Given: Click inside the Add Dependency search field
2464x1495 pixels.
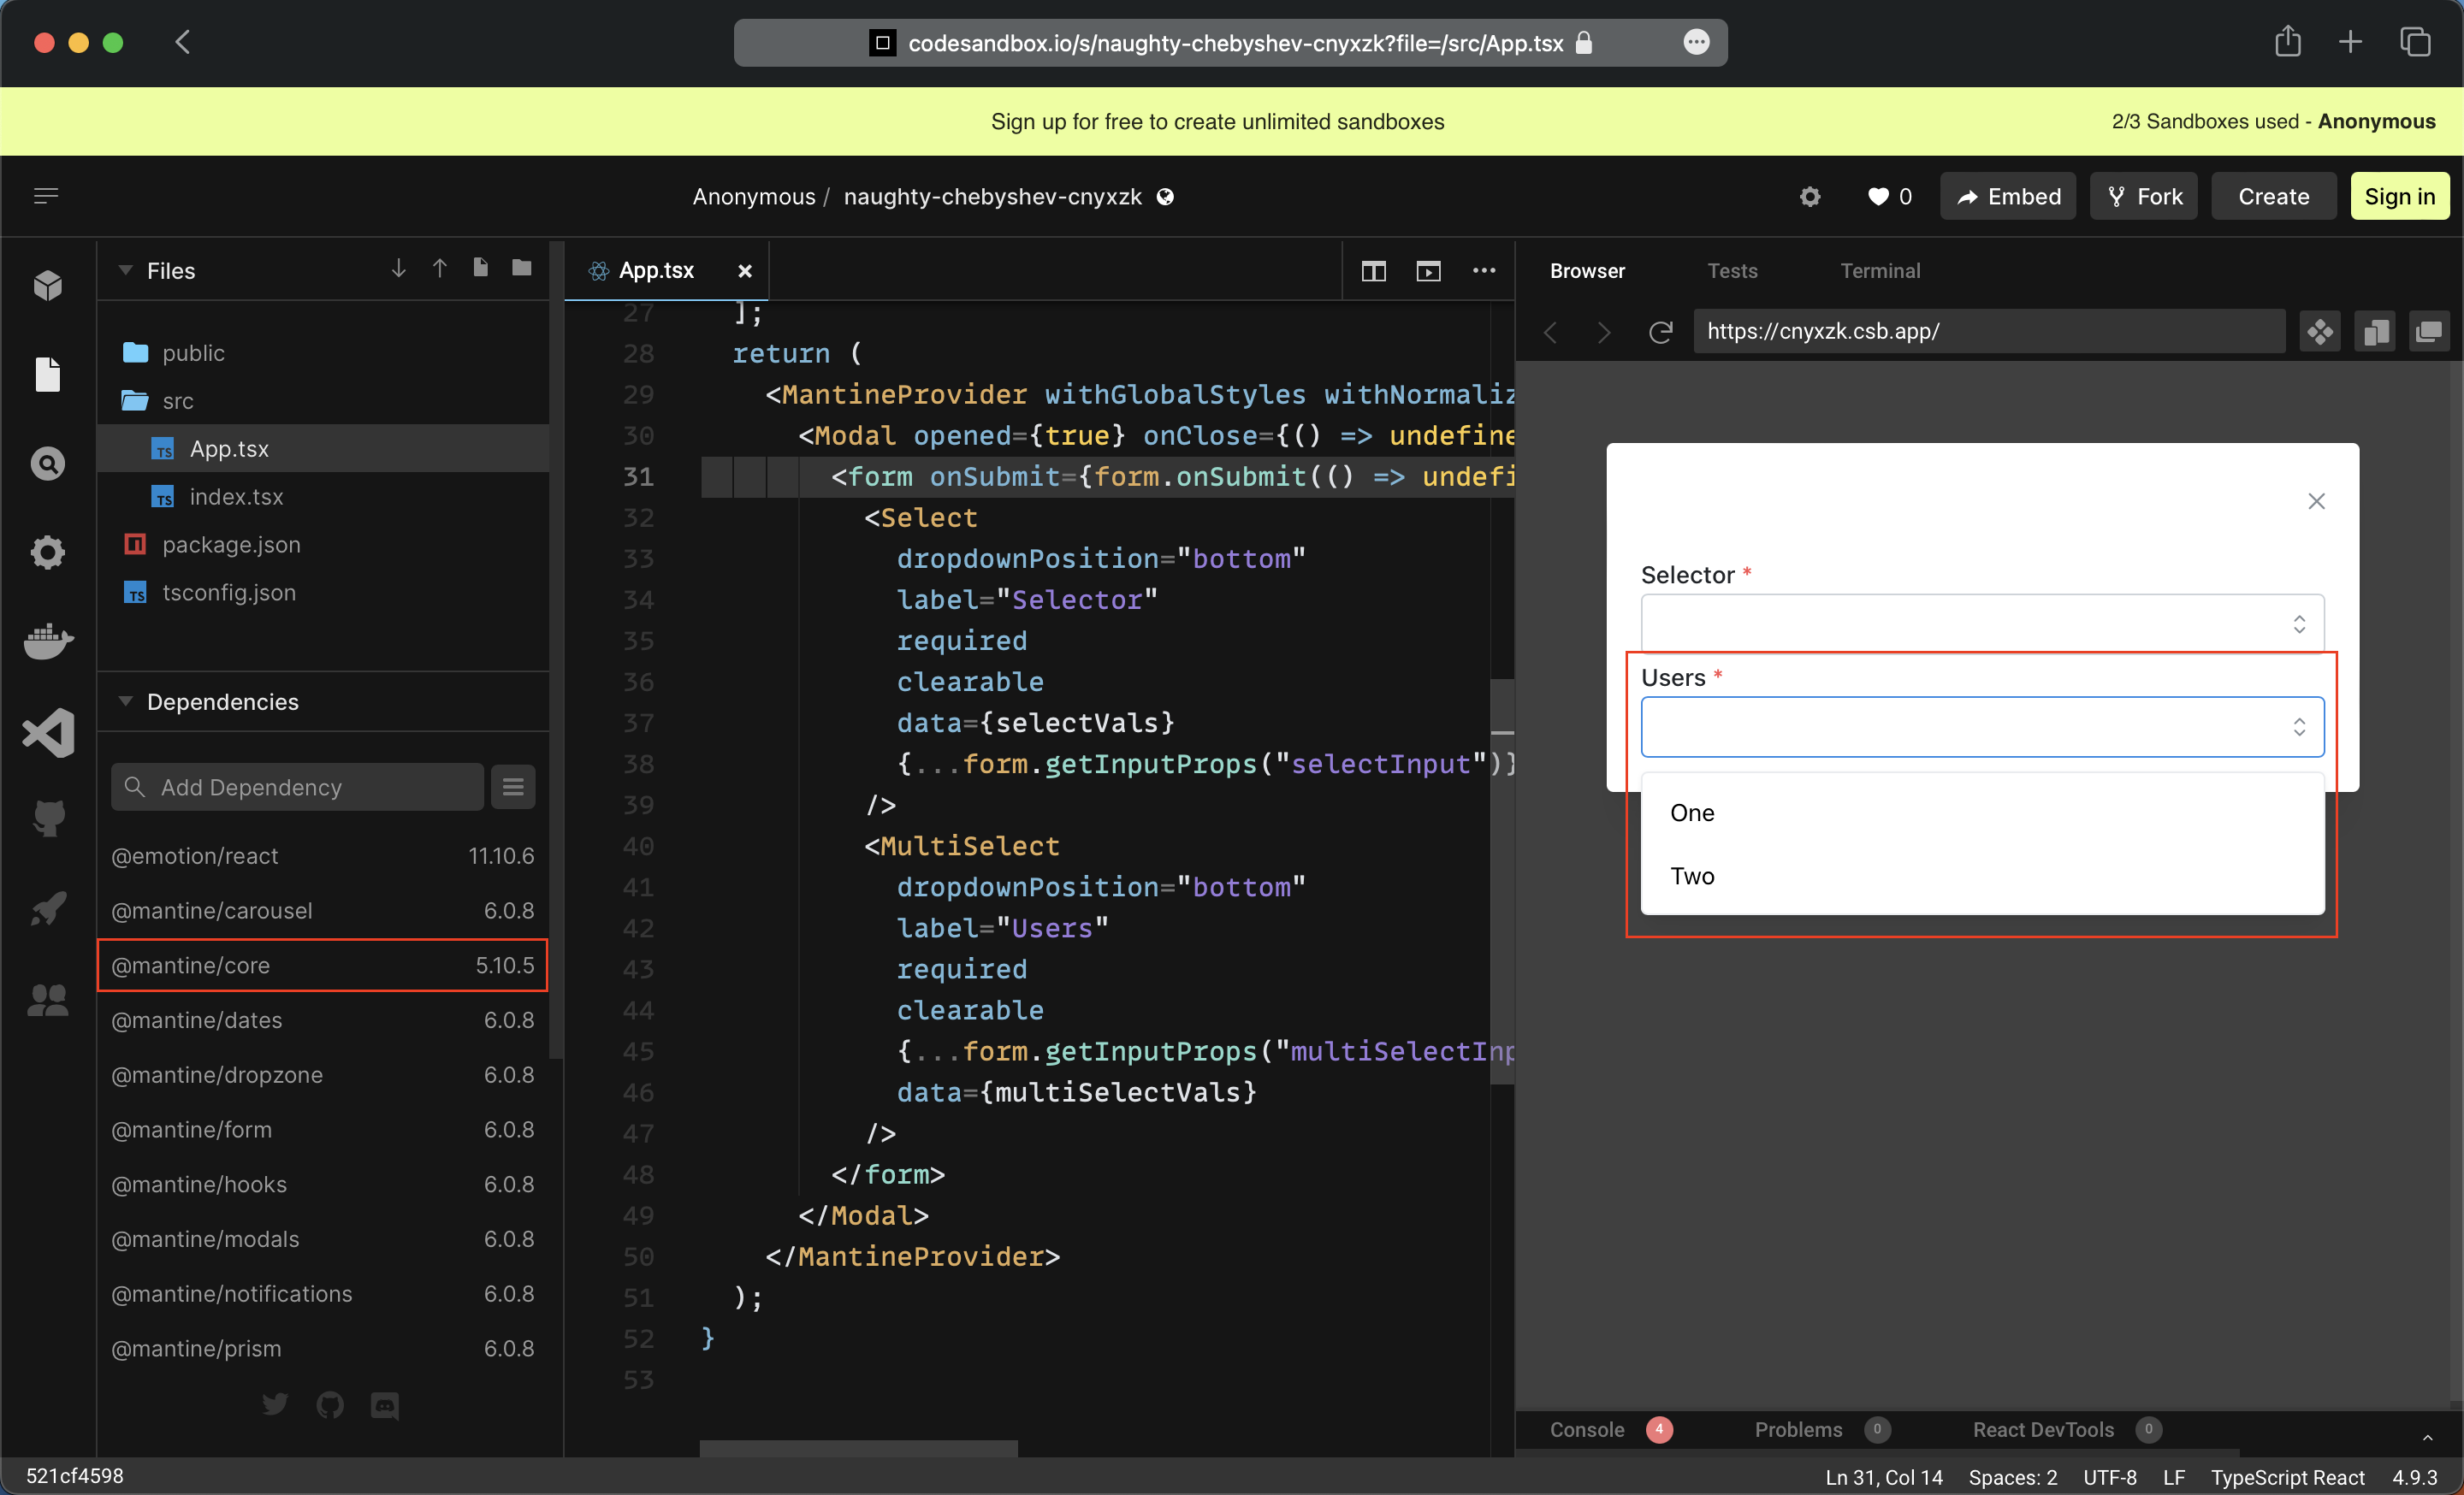Looking at the screenshot, I should tap(296, 787).
